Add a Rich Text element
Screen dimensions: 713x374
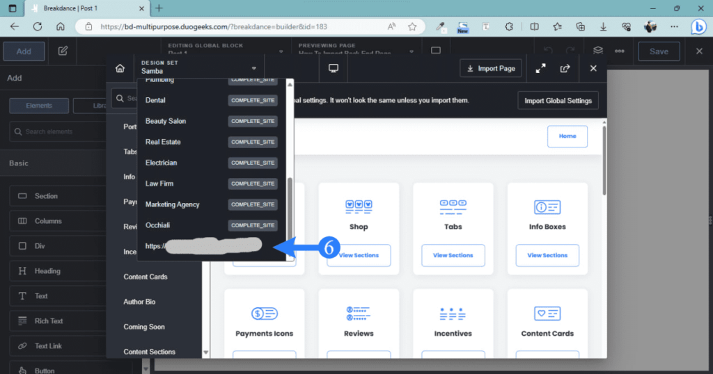coord(57,321)
